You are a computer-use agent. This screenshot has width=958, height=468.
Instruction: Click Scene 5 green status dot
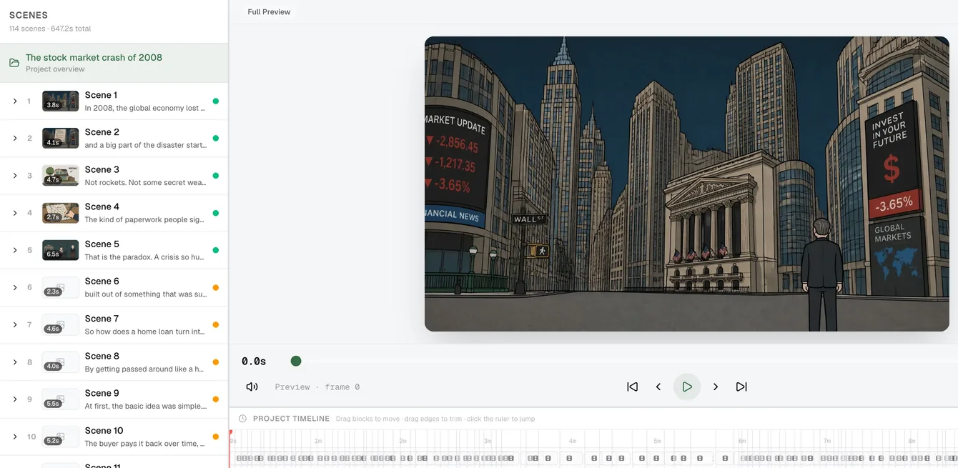(216, 250)
